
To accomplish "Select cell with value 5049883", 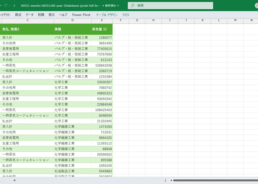I will point(102,171).
